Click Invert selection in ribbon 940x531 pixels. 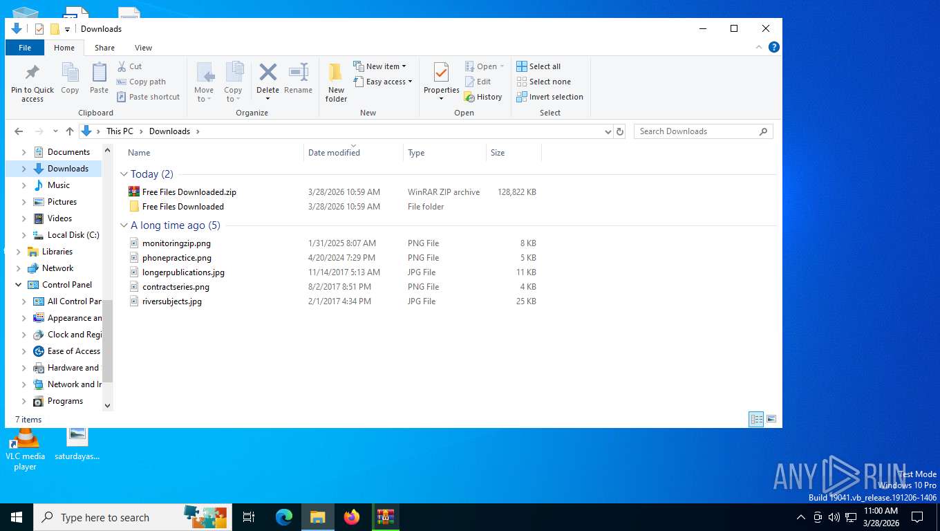click(x=549, y=97)
